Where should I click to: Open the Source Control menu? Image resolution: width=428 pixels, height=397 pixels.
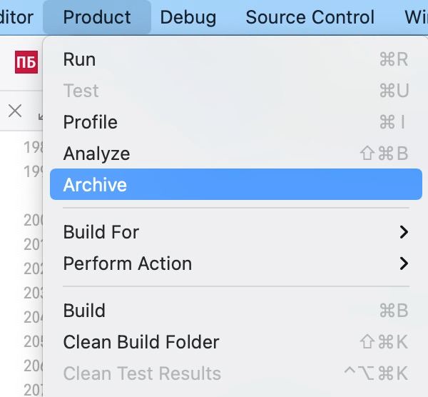310,17
